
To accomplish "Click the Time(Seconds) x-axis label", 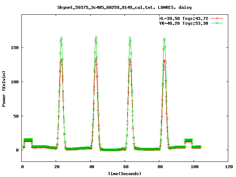I will pyautogui.click(x=124, y=173).
